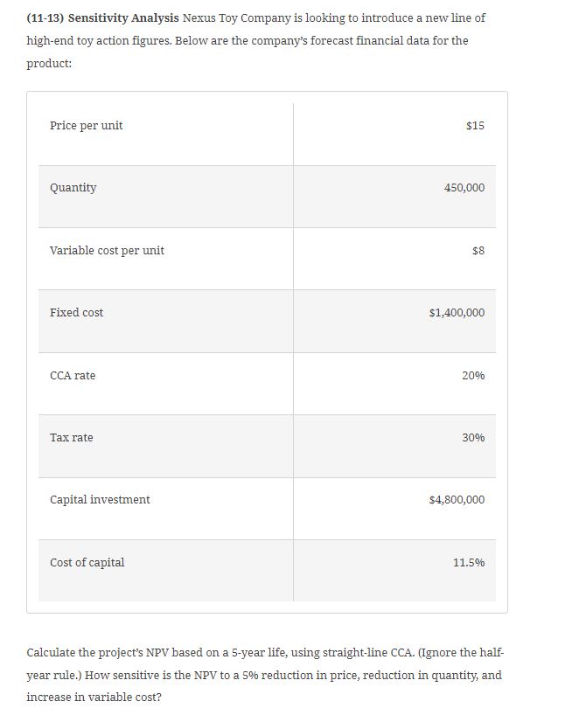
Task: Click the $15 price value cell
Action: pos(475,126)
